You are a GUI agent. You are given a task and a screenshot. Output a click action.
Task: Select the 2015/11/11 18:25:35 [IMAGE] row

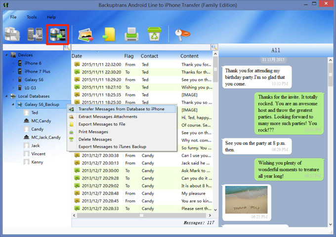click(142, 95)
